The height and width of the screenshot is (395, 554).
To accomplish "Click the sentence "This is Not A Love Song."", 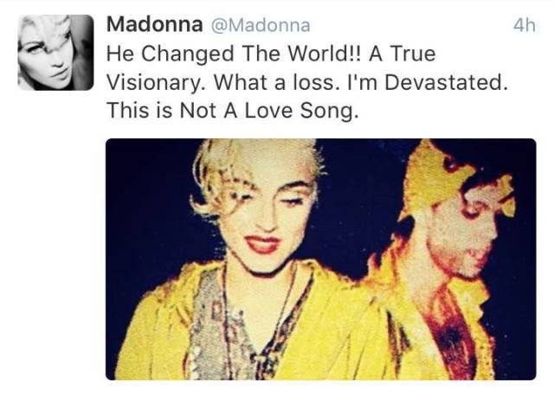I will tap(233, 111).
